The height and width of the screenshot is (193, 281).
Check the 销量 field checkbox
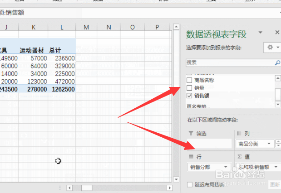[189, 88]
